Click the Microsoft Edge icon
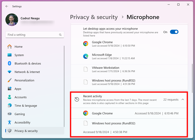 [x=86, y=56]
